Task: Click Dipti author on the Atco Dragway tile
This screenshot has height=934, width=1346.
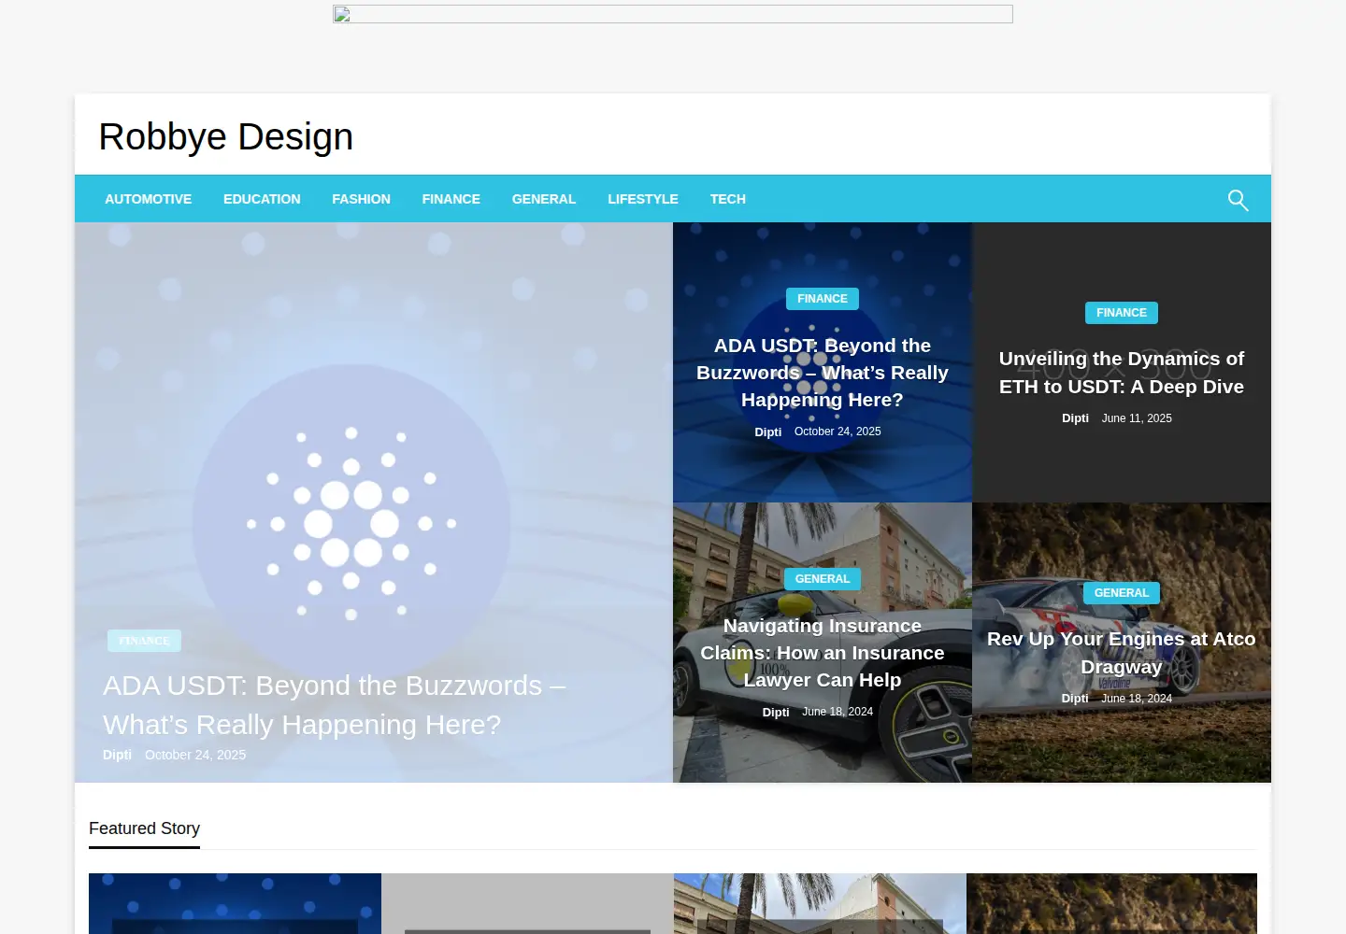Action: point(1075,699)
